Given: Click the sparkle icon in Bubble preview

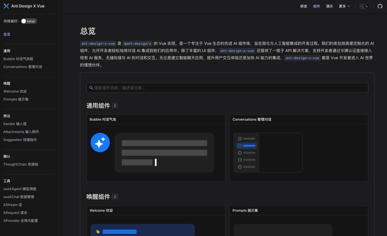Looking at the screenshot, I should (100, 142).
